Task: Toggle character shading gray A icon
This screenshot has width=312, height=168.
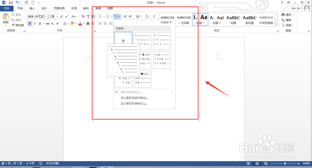Action: 88,23
